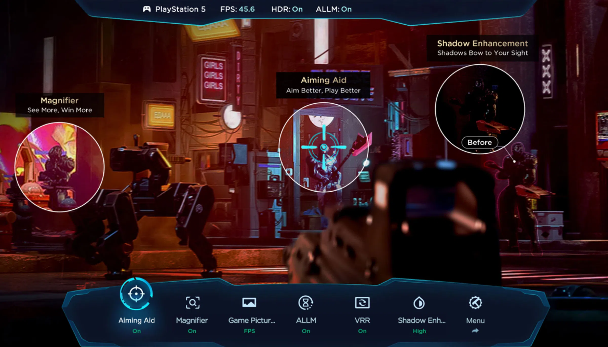Open the Menu gear icon

(x=475, y=303)
